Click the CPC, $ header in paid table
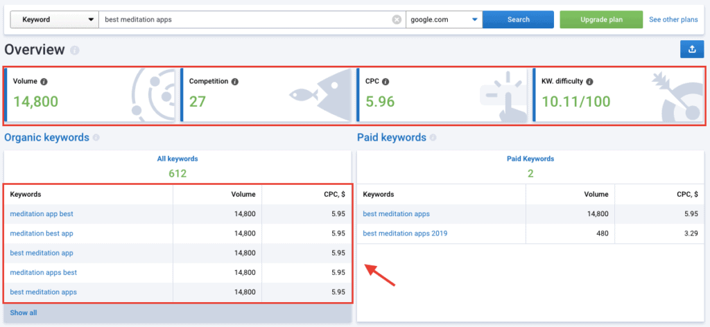 tap(687, 195)
